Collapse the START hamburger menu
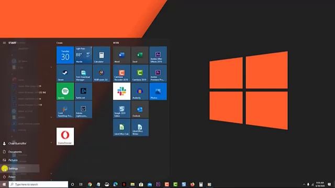Screen dimensions: 335x188 point(4,43)
